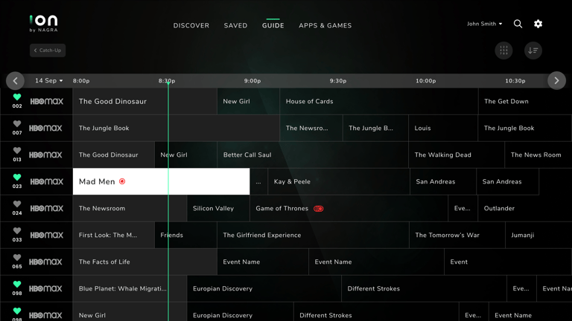Toggle favorite heart for channel 013
Viewport: 572px width, 321px height.
click(x=17, y=151)
